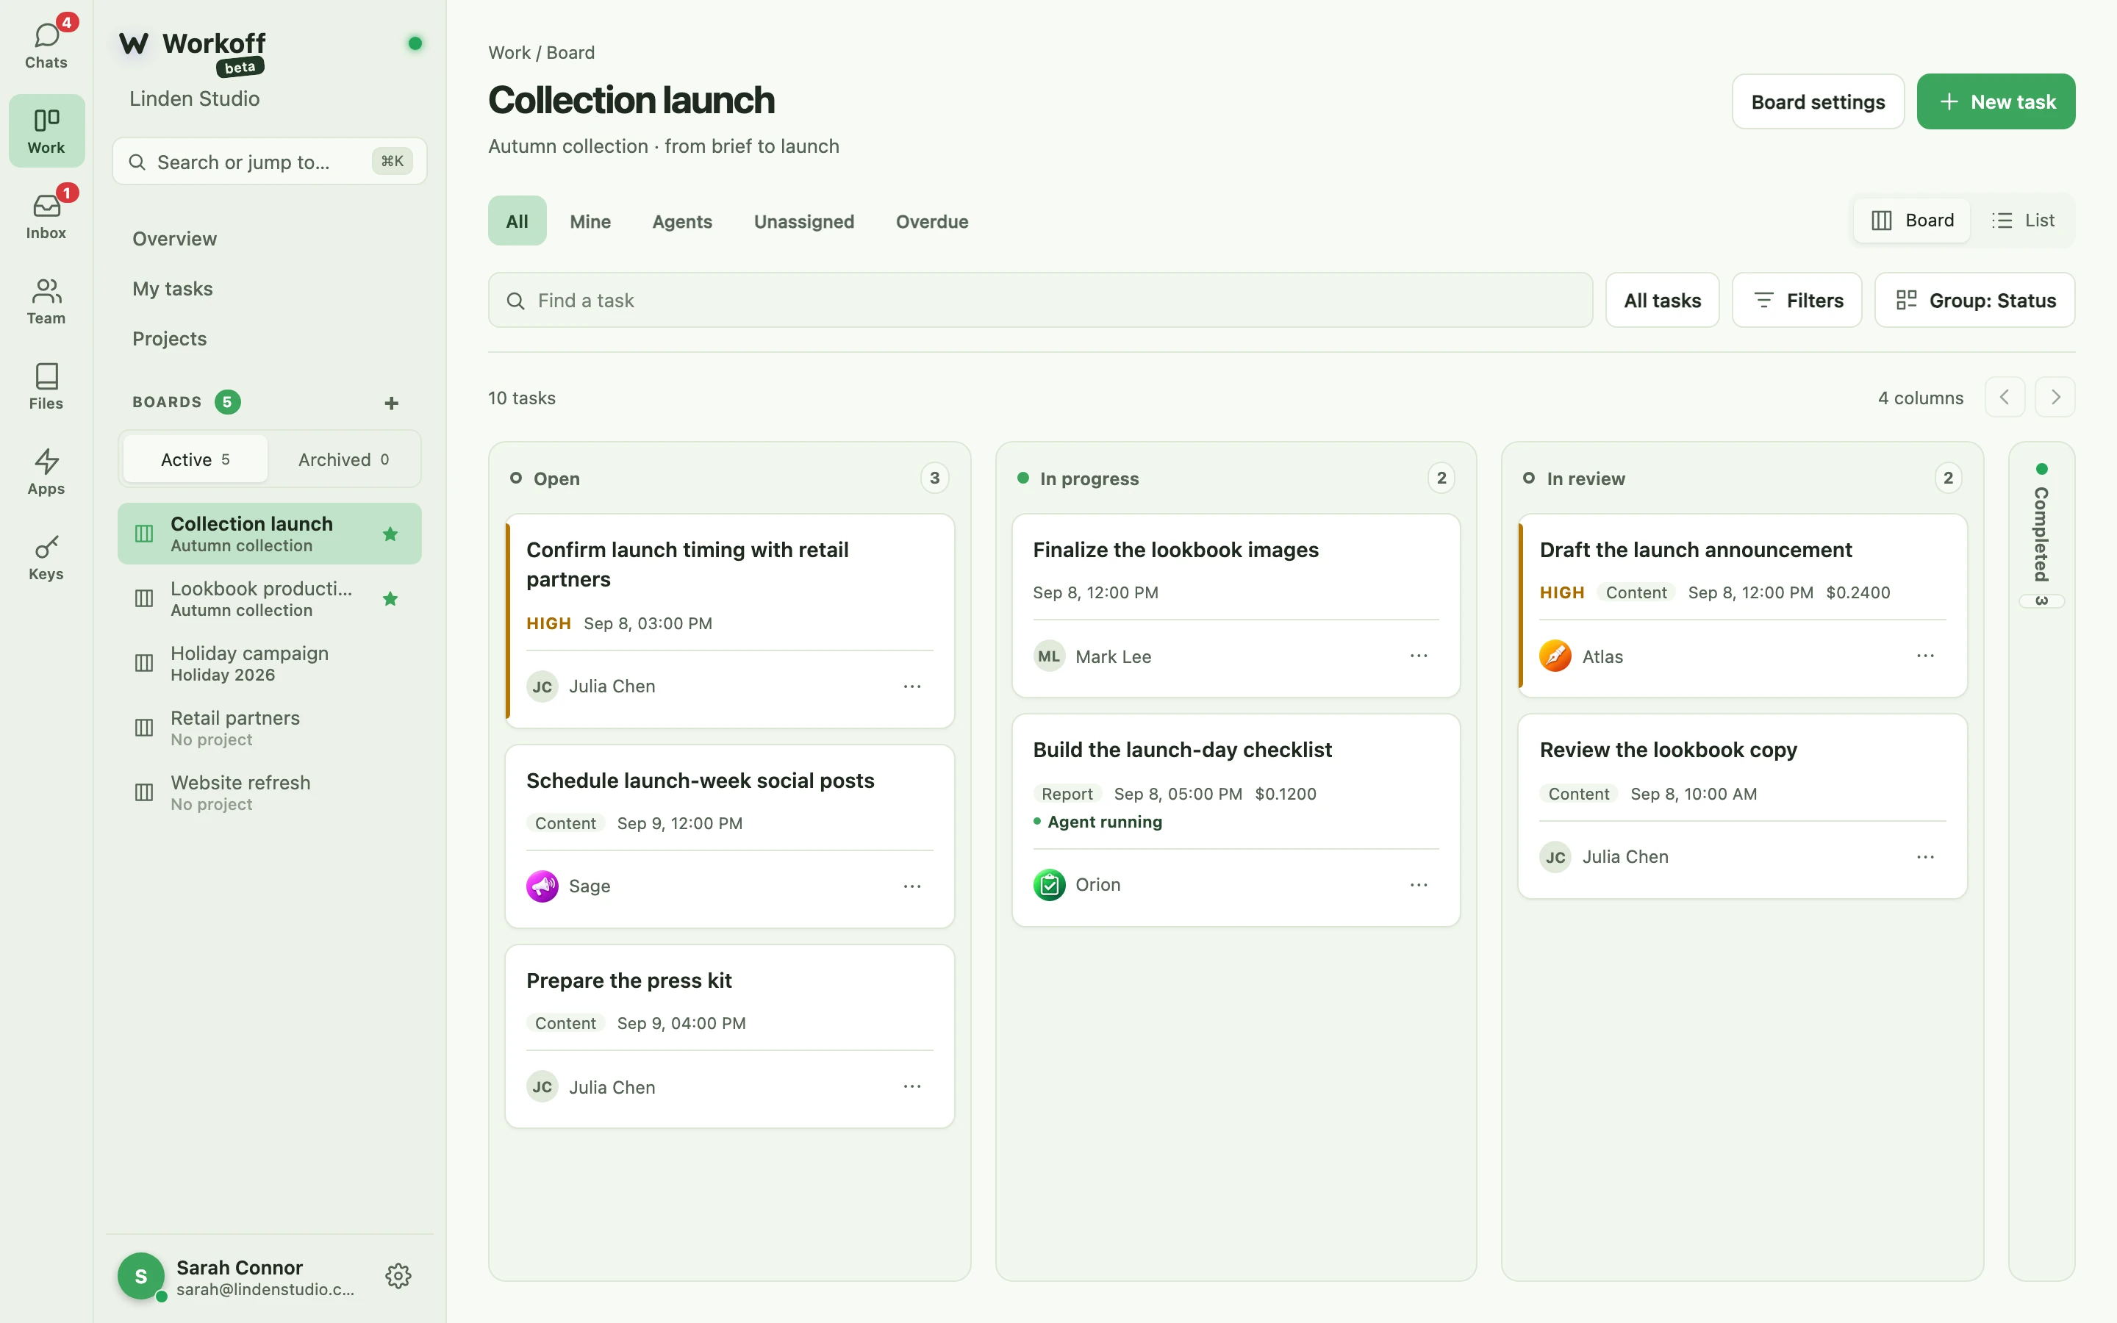Click the New task button
This screenshot has width=2117, height=1323.
1996,101
